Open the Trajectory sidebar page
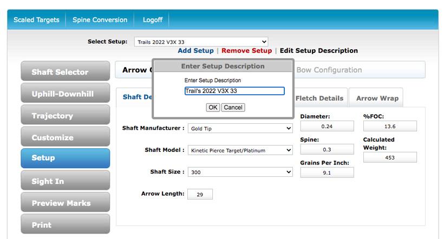The image size is (444, 239). point(65,116)
